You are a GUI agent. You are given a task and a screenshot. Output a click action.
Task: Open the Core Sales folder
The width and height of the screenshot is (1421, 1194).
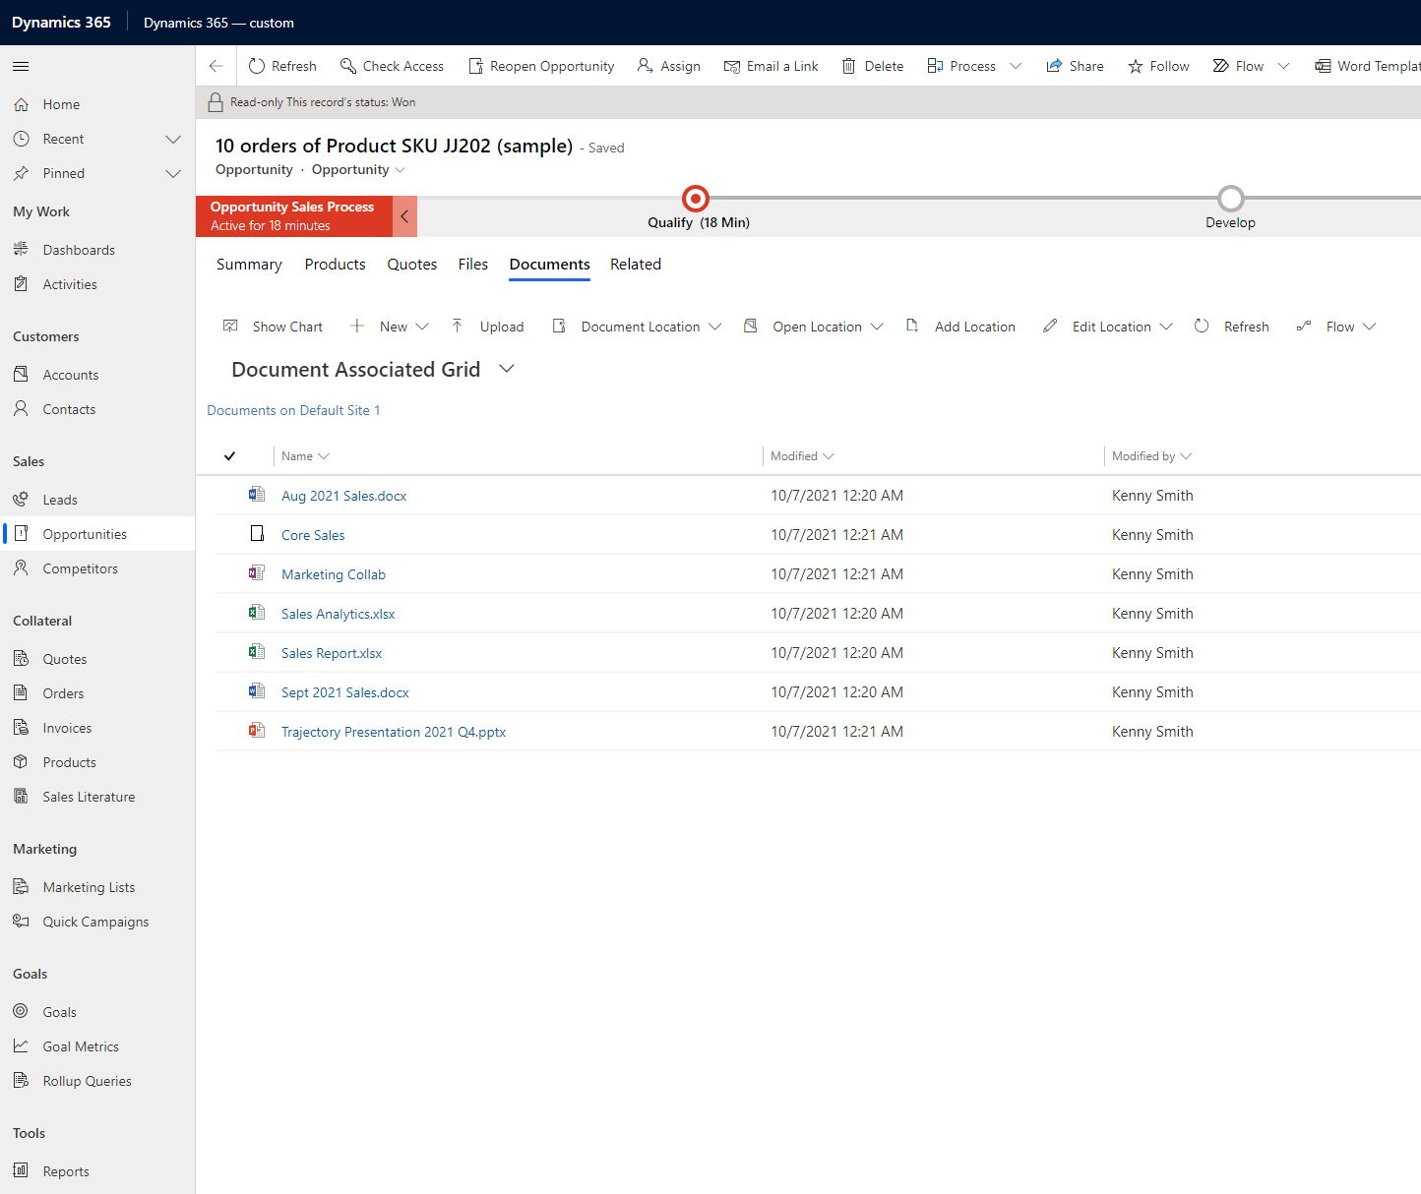(313, 535)
